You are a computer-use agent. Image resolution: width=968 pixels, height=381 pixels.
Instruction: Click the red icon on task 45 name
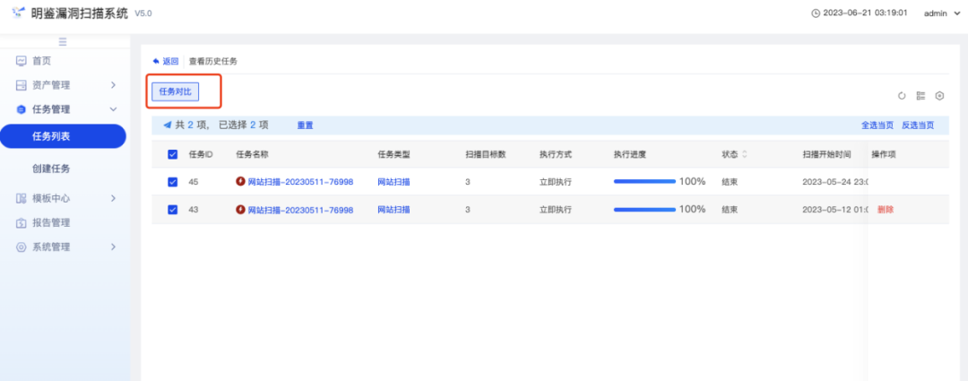tap(240, 182)
